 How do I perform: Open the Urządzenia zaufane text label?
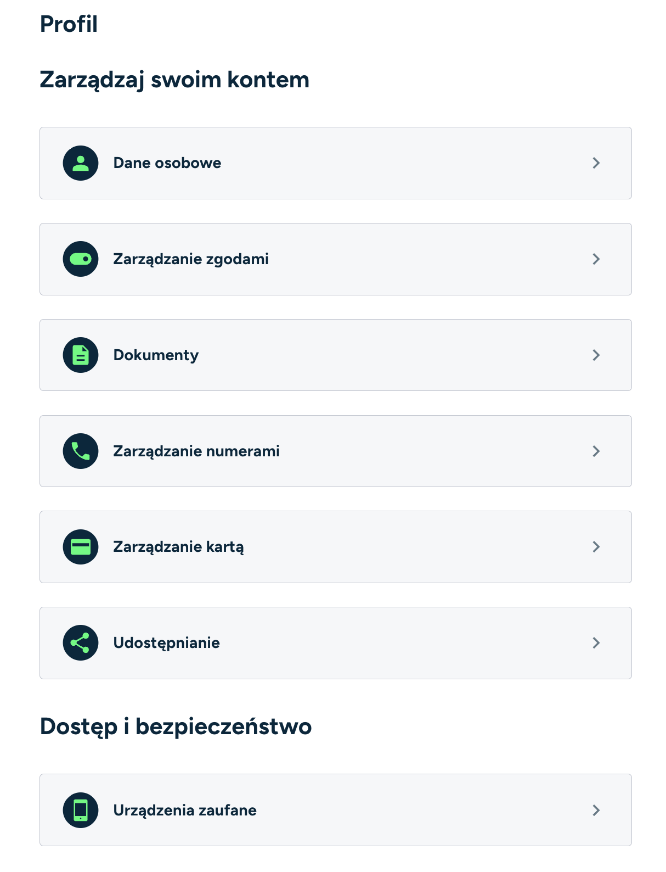[184, 810]
